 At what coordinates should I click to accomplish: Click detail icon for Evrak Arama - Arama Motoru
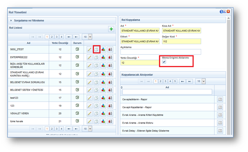pos(220,123)
